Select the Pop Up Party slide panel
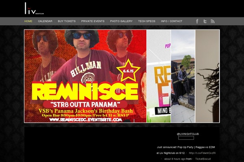Image resolution: width=244 pixels, height=162 pixels. tap(159, 76)
